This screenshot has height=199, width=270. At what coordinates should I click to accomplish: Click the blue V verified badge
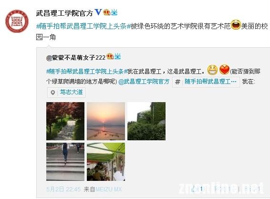[x=98, y=12]
